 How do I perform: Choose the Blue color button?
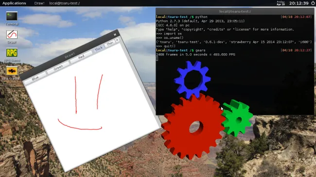(35, 78)
